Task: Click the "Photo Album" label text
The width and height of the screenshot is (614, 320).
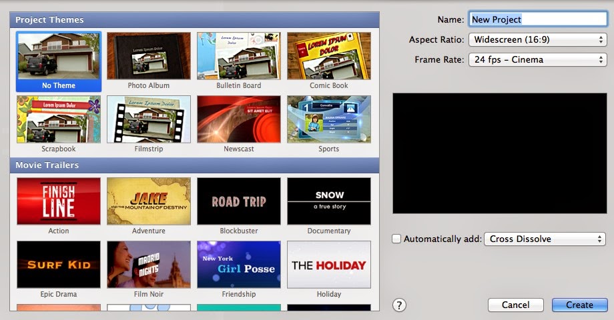Action: pyautogui.click(x=149, y=85)
